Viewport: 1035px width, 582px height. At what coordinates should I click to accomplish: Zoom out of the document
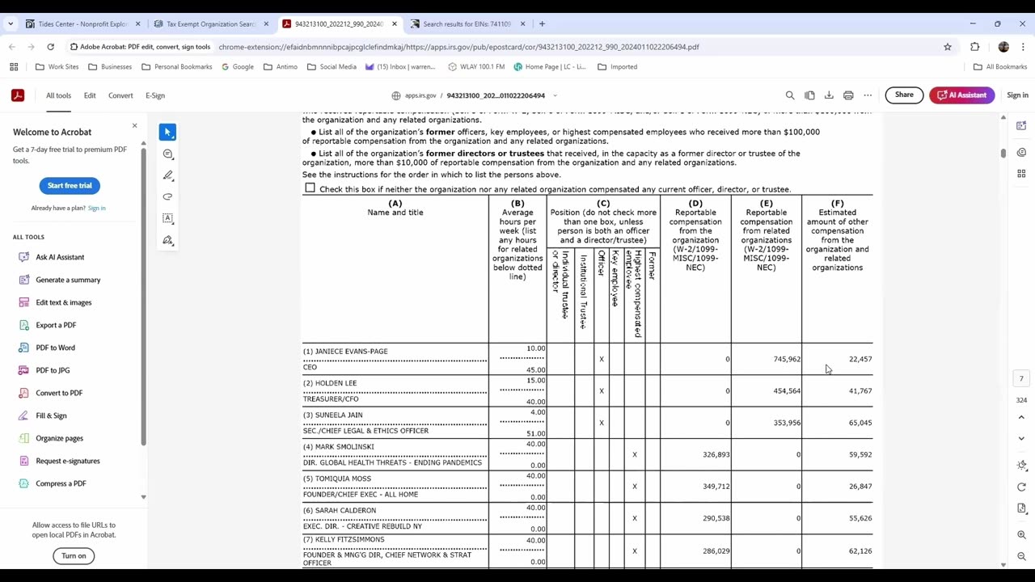pyautogui.click(x=1021, y=556)
